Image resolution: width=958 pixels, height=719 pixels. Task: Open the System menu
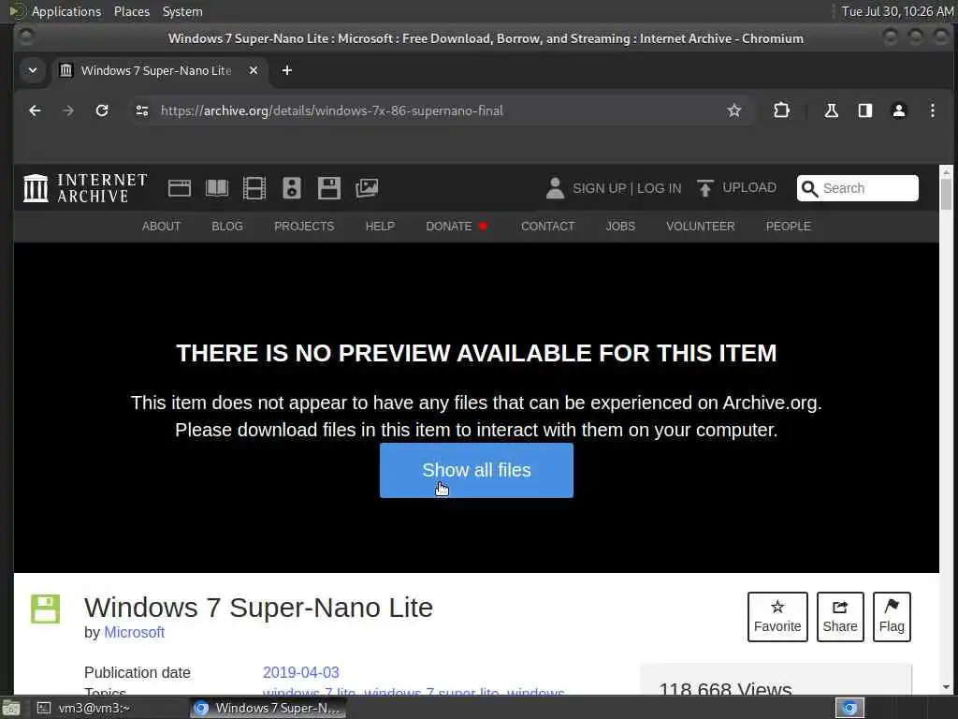click(182, 11)
